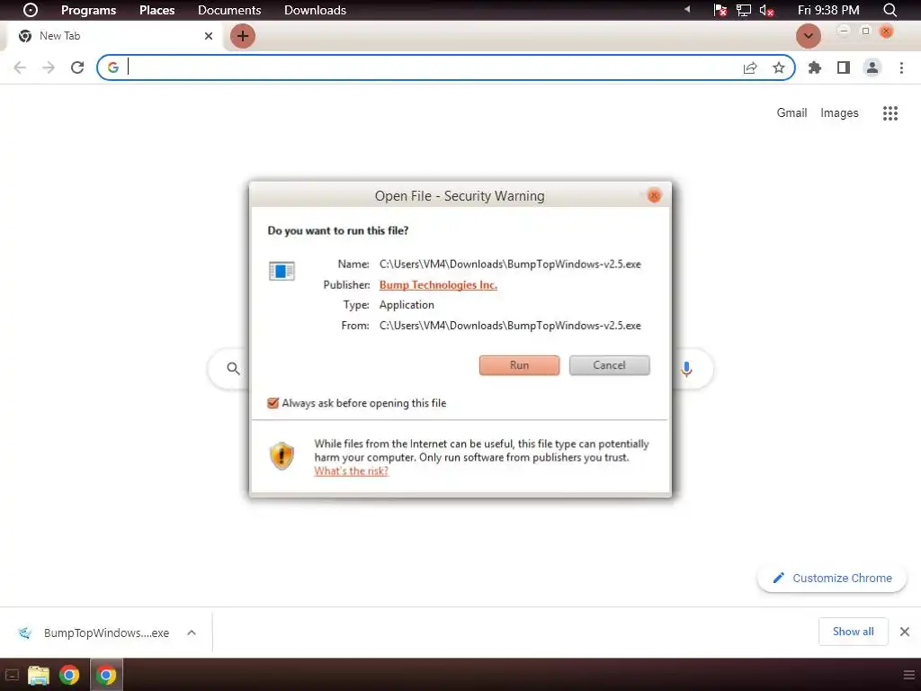Click the tray left-arrow expander
The image size is (921, 691).
(686, 9)
